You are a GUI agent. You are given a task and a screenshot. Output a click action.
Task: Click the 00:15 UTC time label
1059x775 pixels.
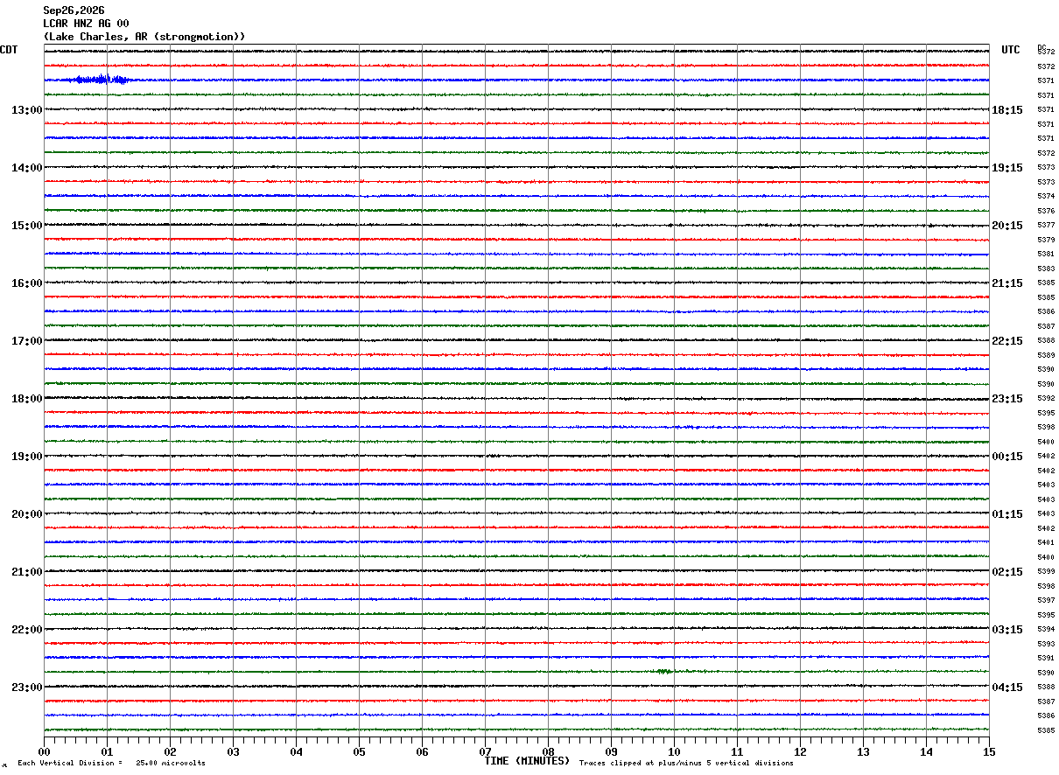pyautogui.click(x=1007, y=457)
